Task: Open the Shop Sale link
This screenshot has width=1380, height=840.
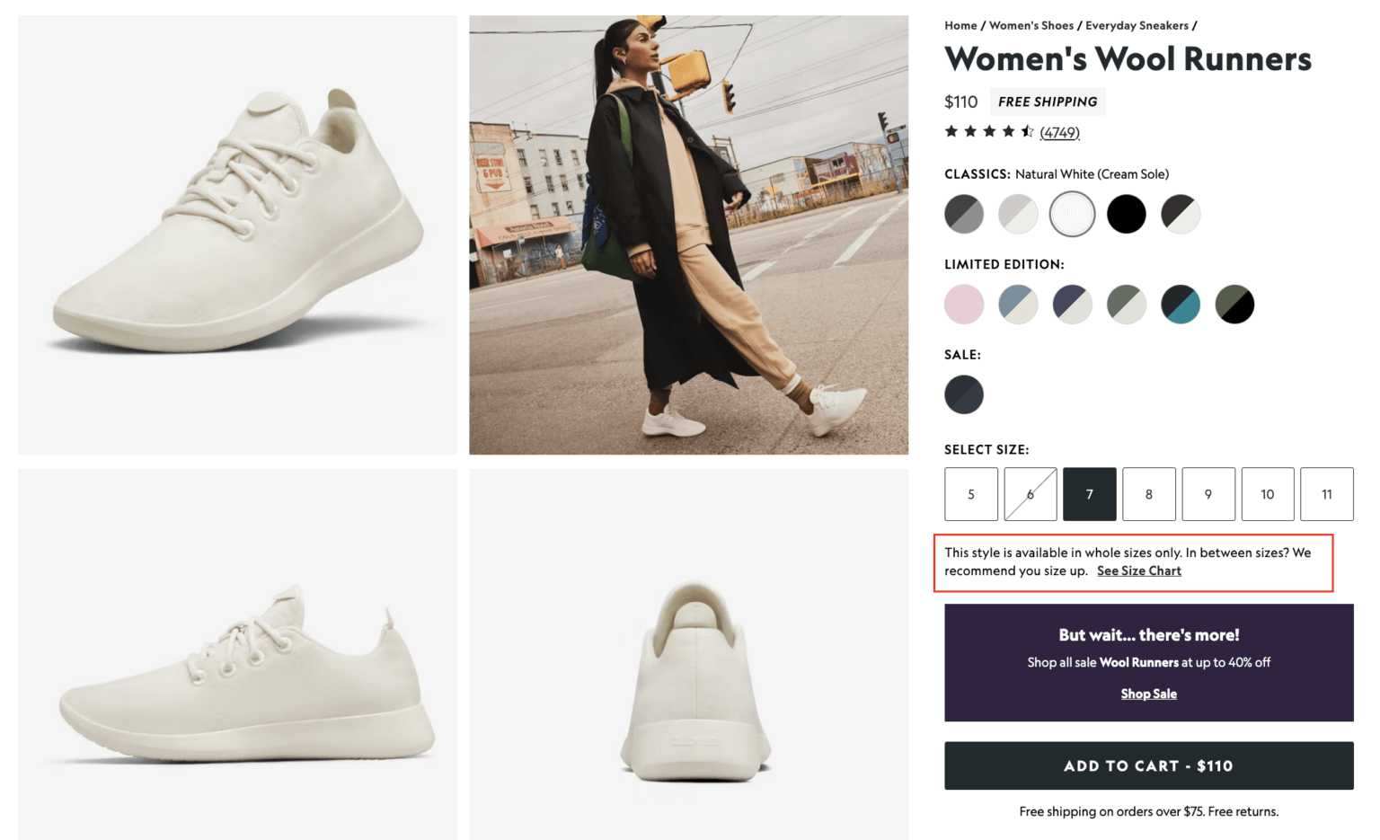Action: coord(1148,694)
